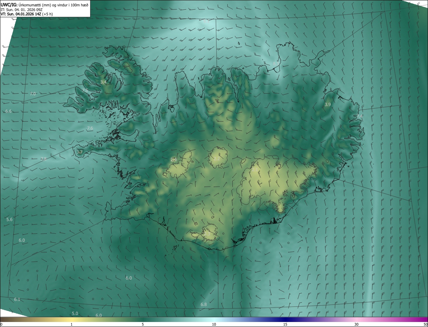Pick the yellow segment of the color scale
This screenshot has height=327, width=428.
(x=72, y=320)
